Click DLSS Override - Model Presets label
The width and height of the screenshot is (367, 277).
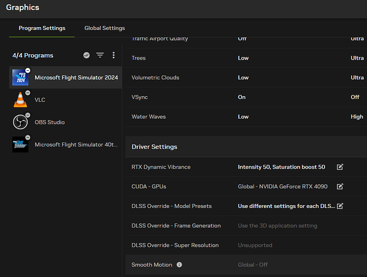[x=172, y=206]
